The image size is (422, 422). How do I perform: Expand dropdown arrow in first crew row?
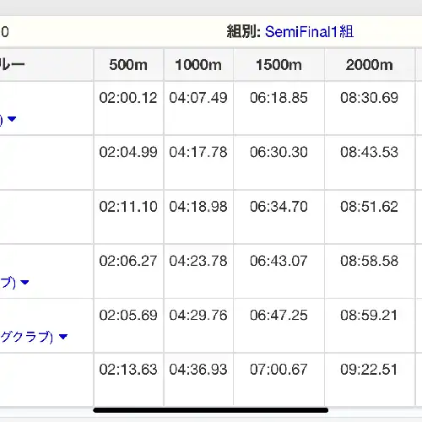[x=12, y=119]
